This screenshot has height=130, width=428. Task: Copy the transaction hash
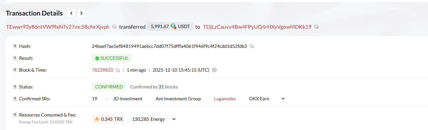[252, 46]
